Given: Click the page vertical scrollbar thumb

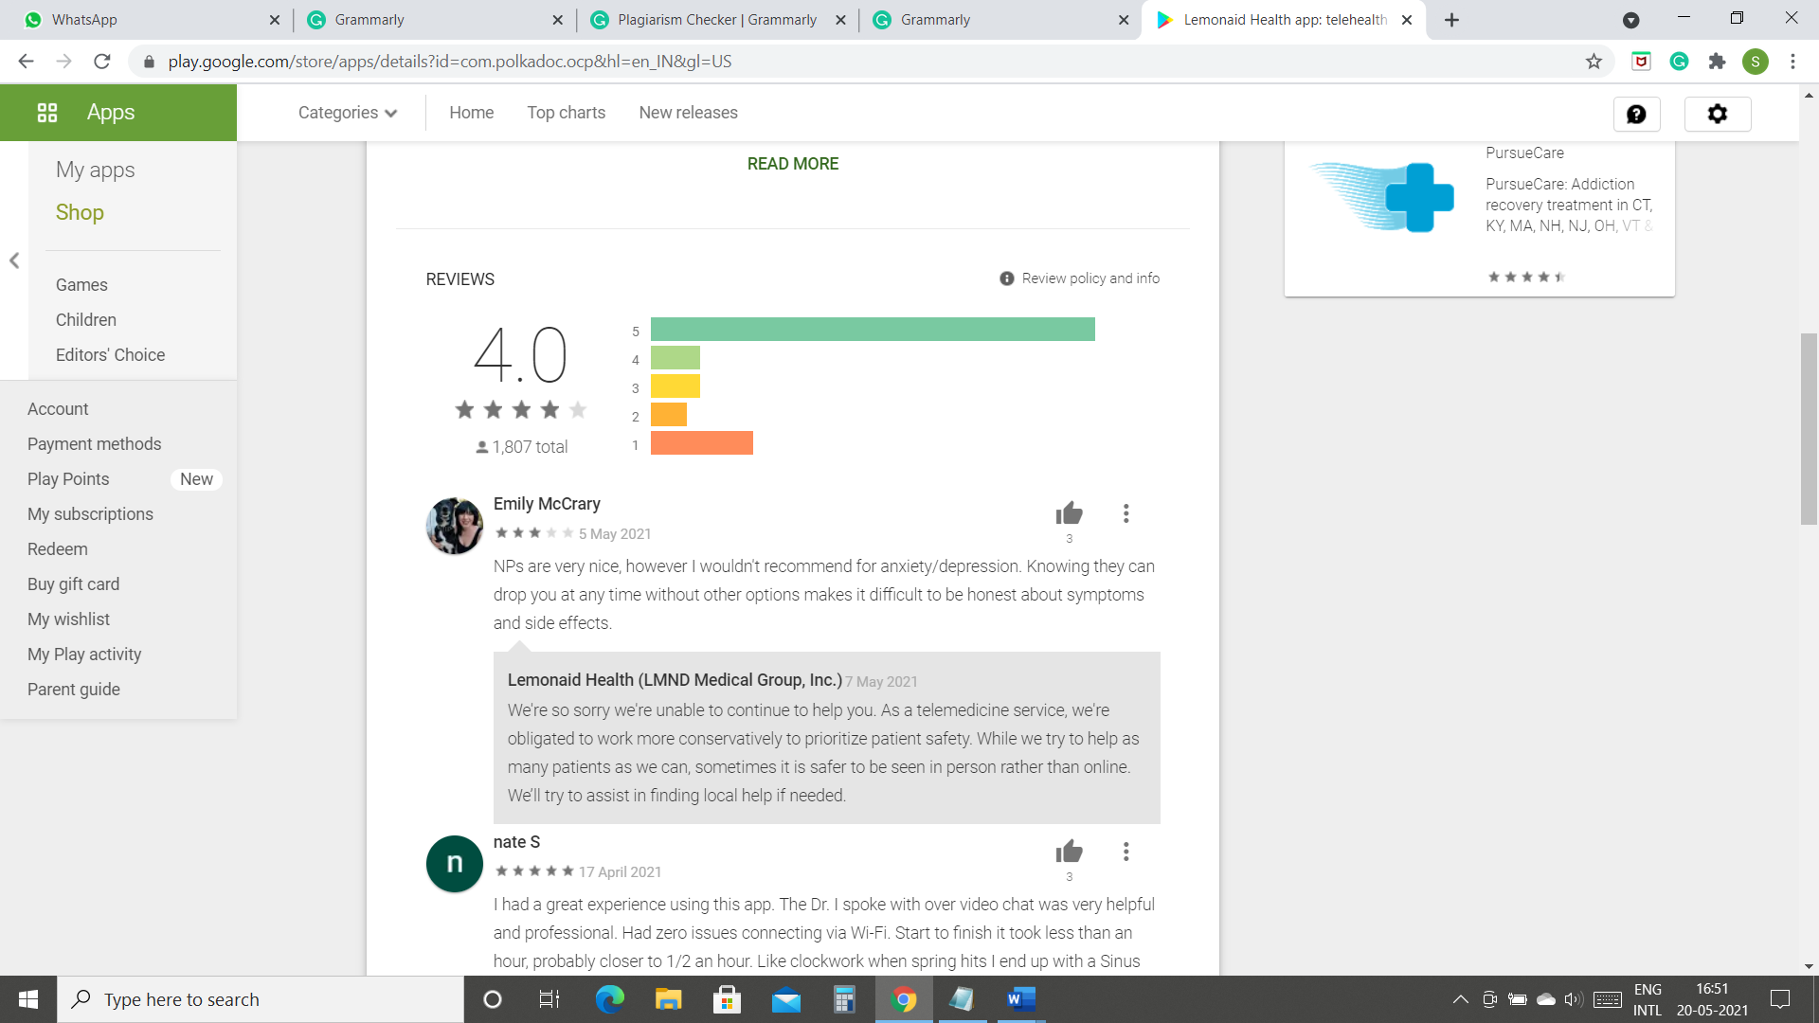Looking at the screenshot, I should [1809, 428].
